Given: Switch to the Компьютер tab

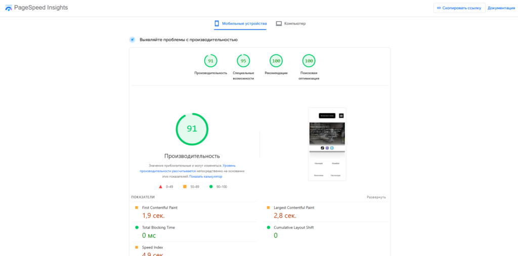Looking at the screenshot, I should click(291, 23).
